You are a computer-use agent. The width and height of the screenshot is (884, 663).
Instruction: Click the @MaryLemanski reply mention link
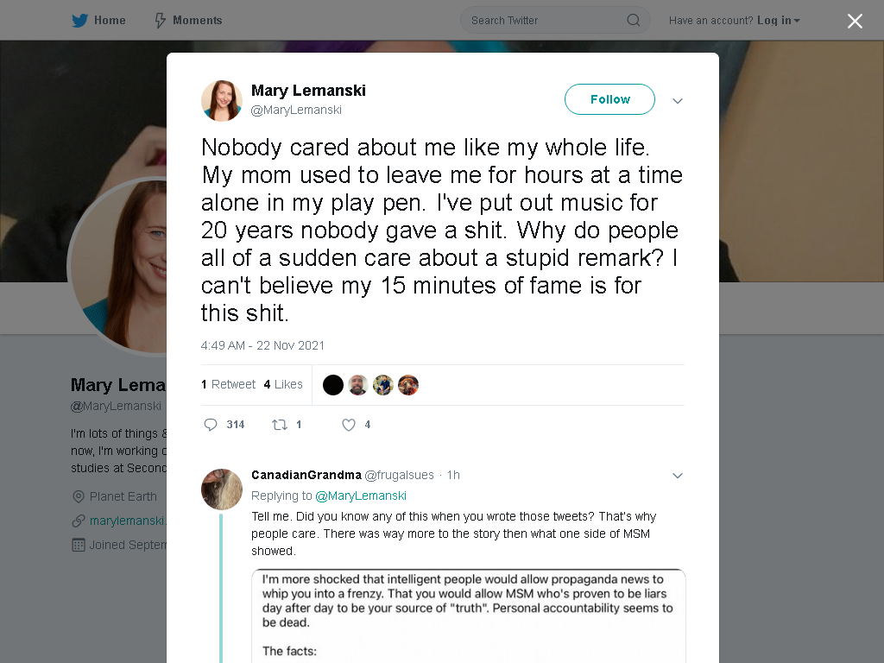coord(361,496)
